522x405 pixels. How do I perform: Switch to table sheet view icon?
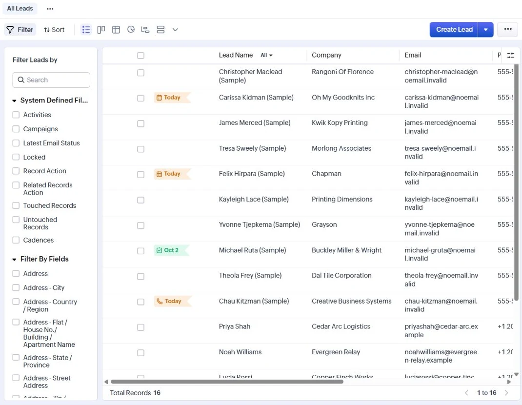pos(116,30)
